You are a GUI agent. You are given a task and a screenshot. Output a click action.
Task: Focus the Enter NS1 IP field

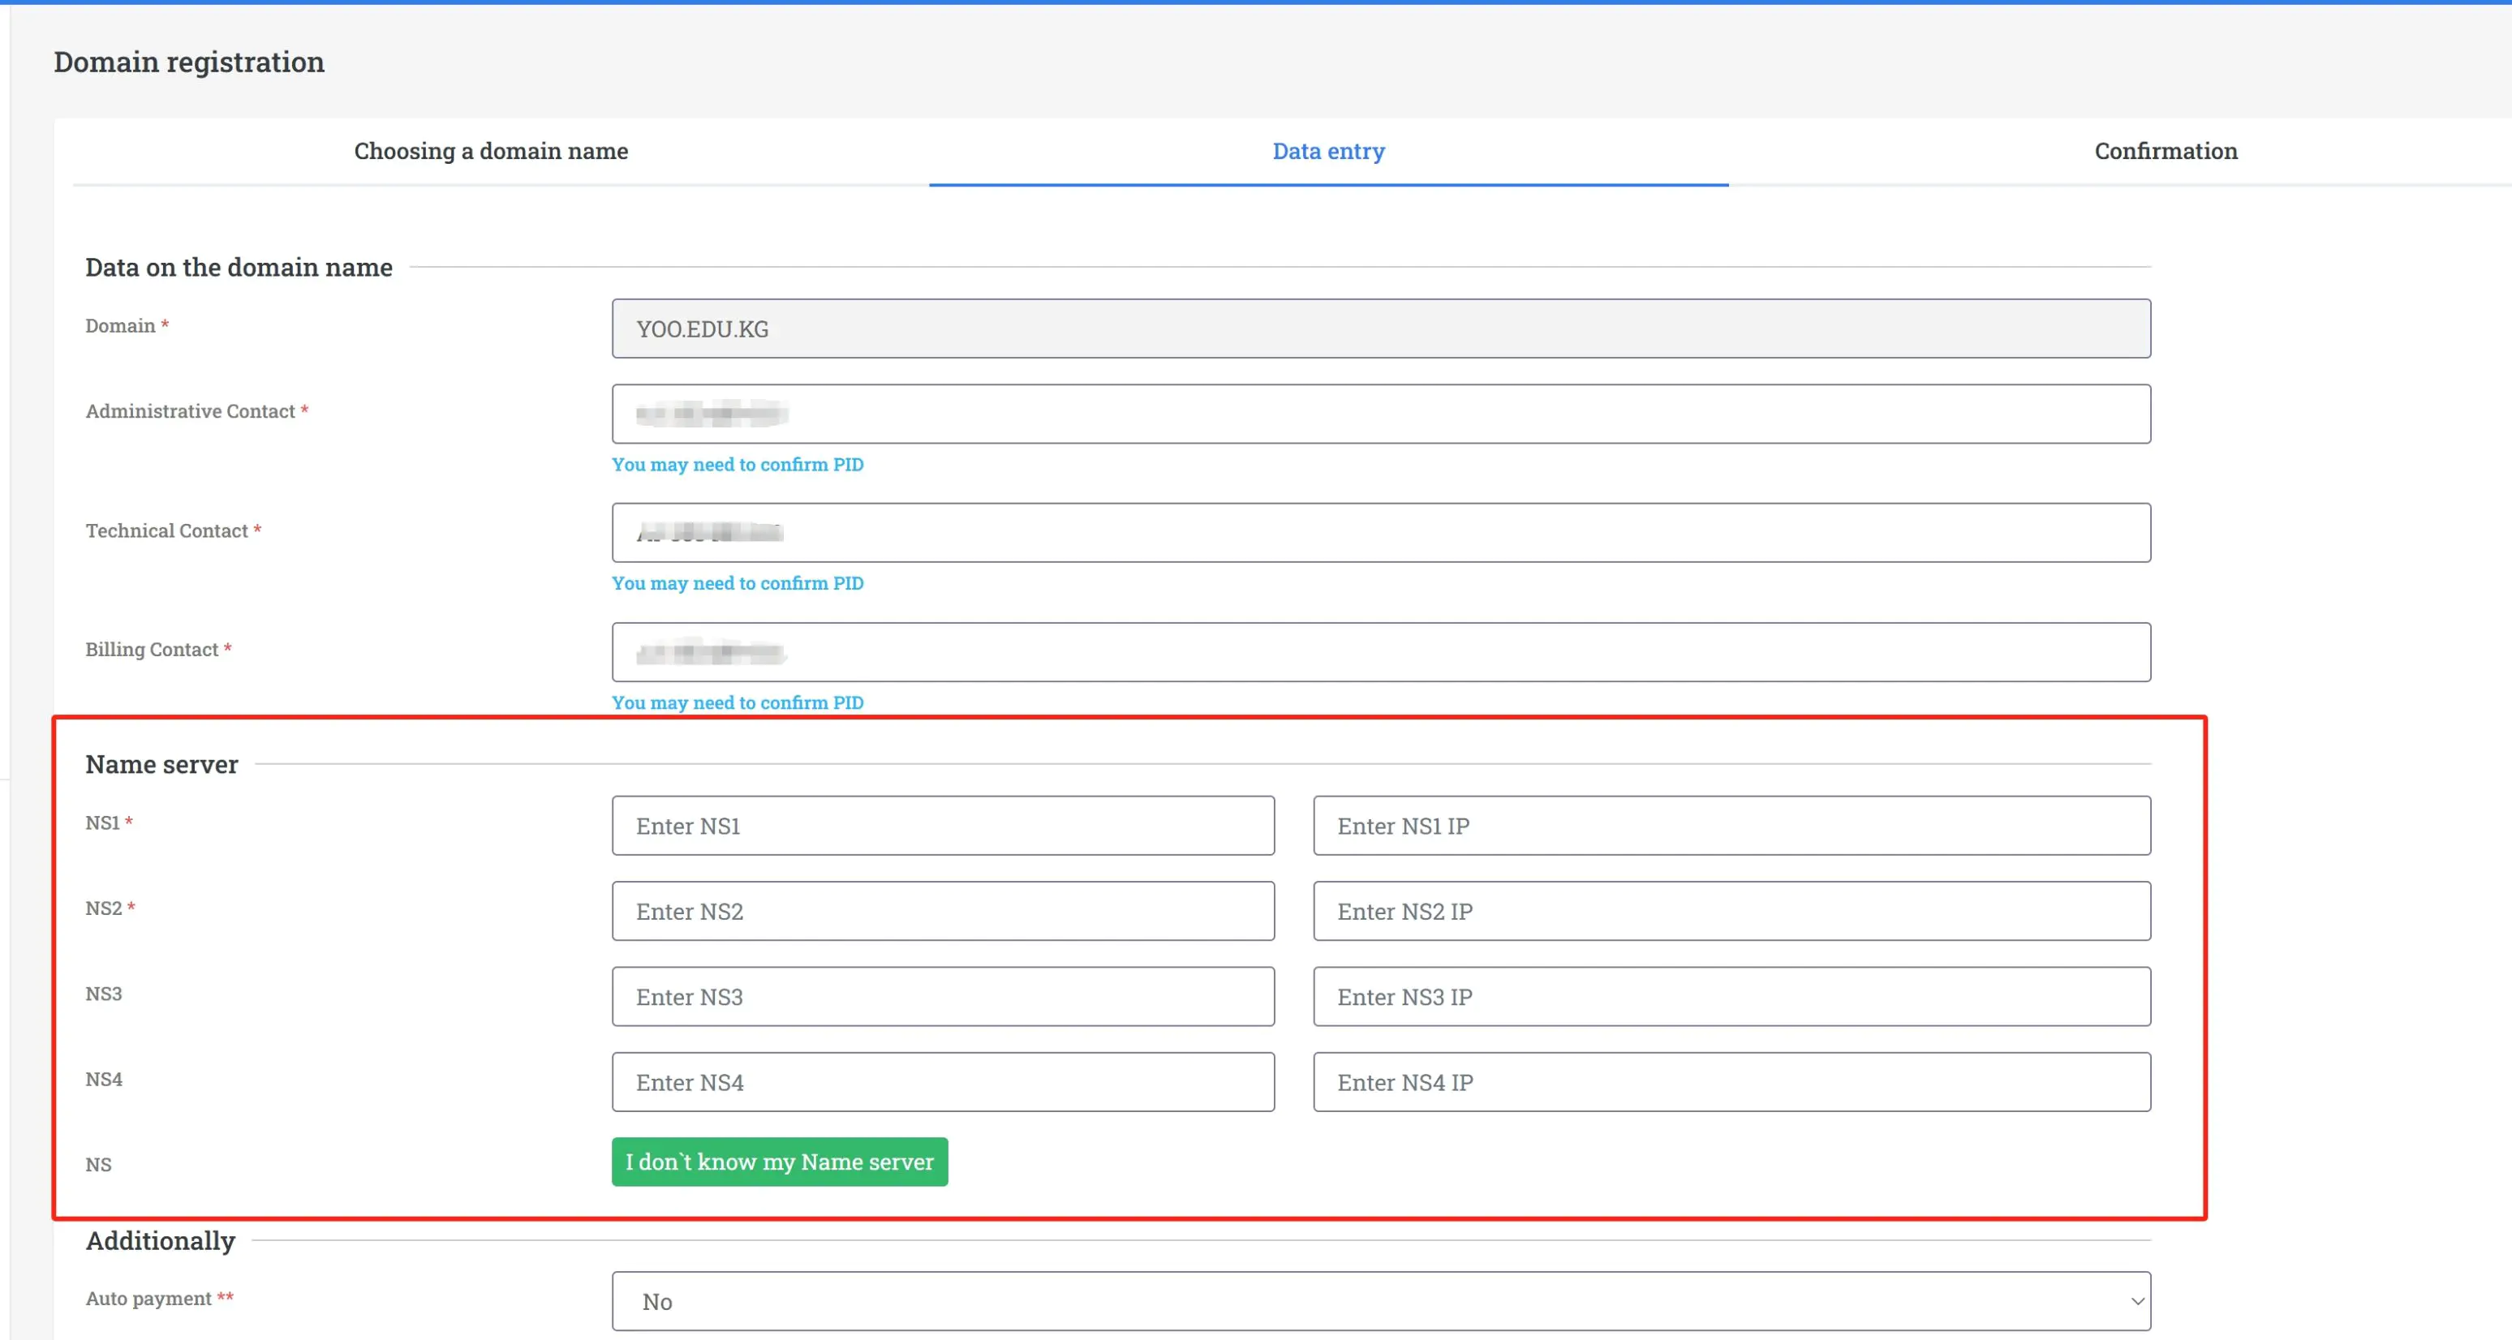(x=1731, y=827)
